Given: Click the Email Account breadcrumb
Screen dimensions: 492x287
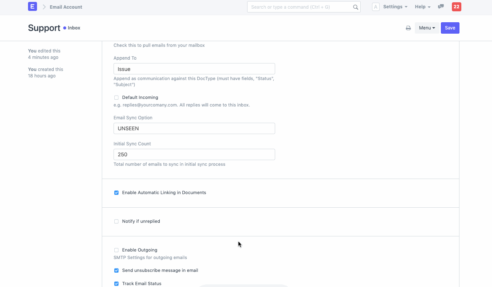Looking at the screenshot, I should click(x=66, y=7).
